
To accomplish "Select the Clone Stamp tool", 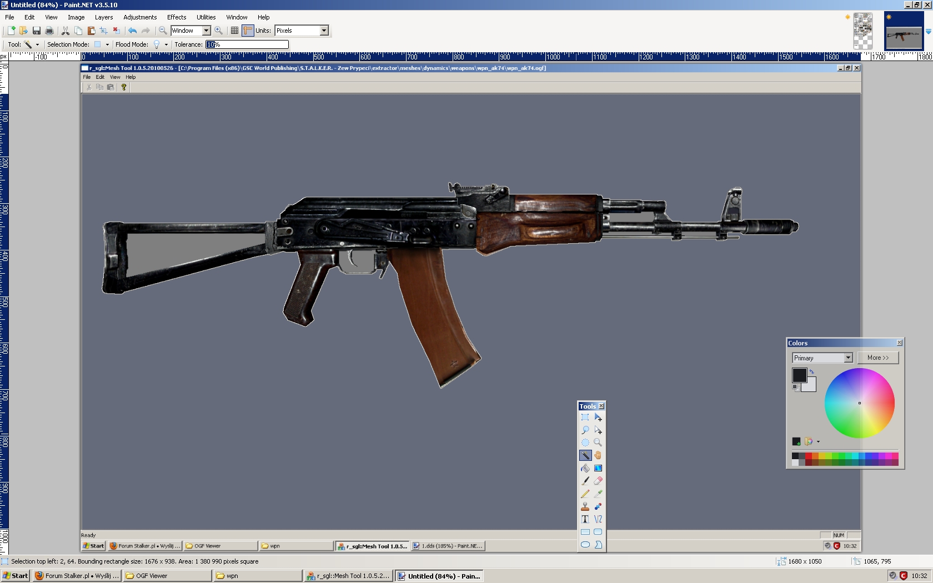I will pos(585,506).
